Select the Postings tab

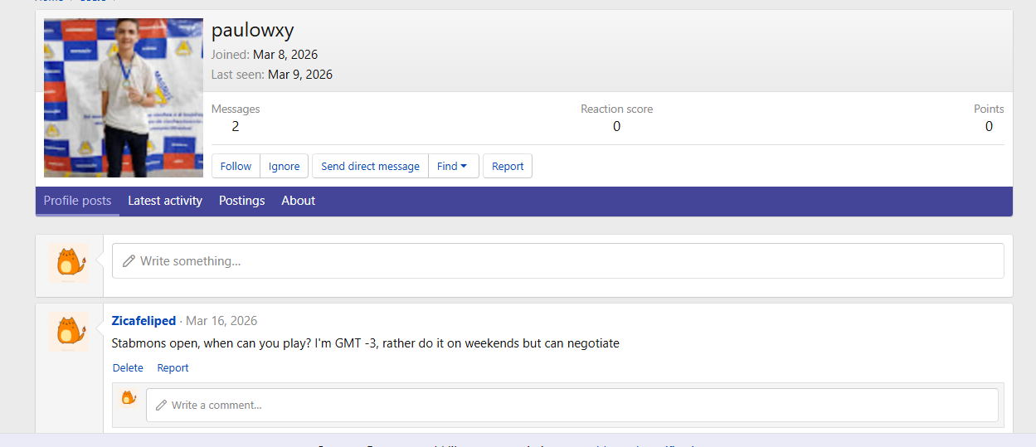241,201
